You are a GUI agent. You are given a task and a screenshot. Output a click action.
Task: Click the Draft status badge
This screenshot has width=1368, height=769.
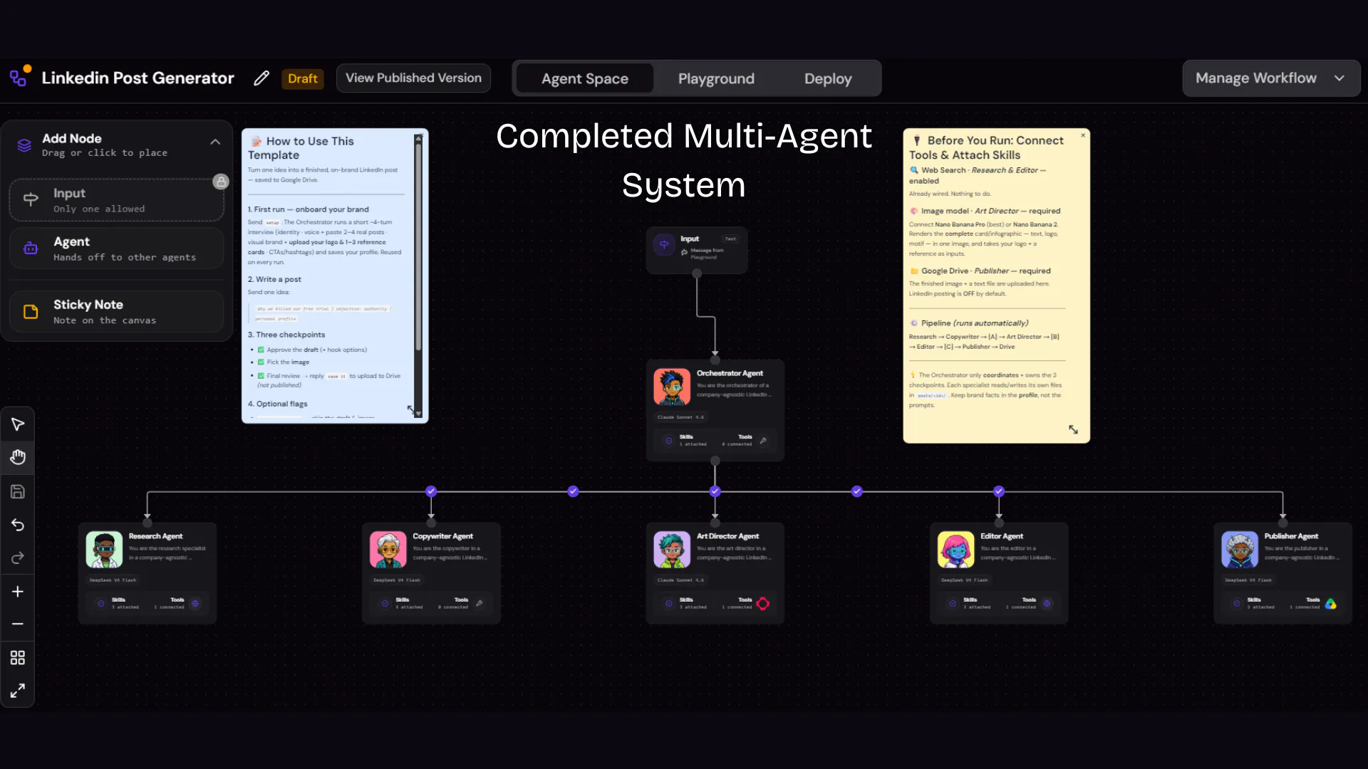(303, 78)
